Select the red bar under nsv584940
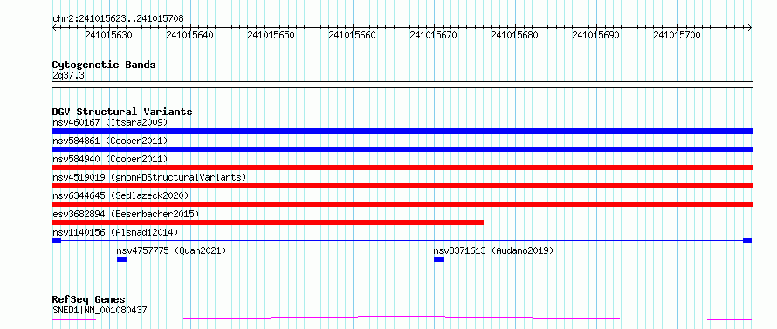The image size is (777, 329). click(x=402, y=168)
